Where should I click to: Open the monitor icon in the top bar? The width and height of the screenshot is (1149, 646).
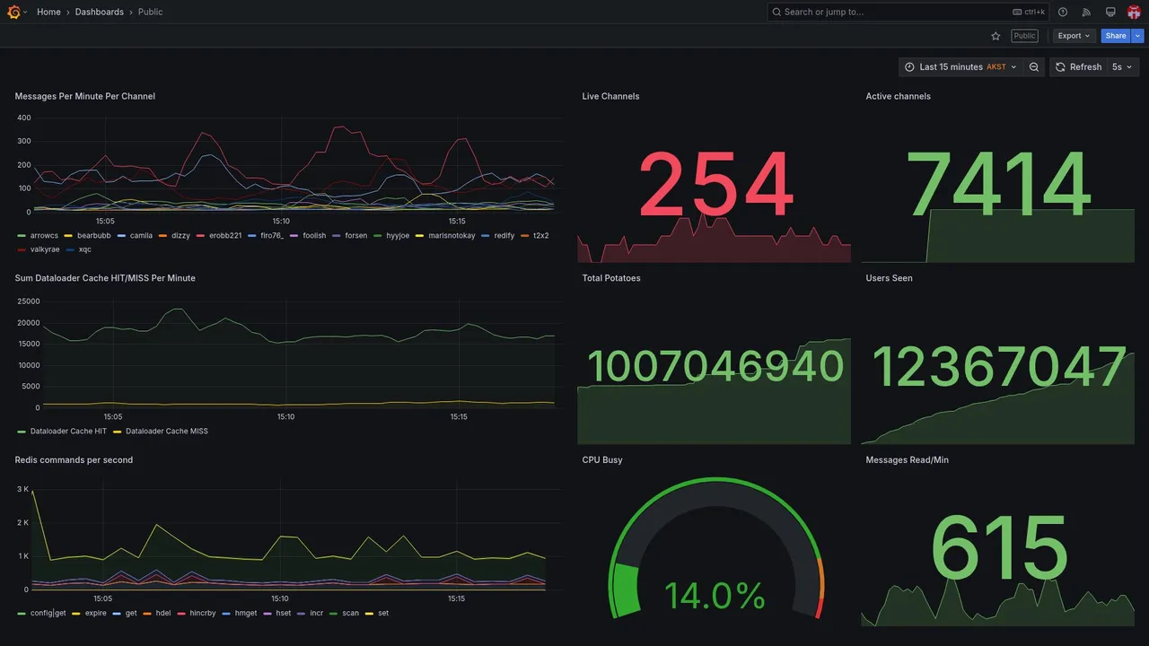tap(1110, 12)
